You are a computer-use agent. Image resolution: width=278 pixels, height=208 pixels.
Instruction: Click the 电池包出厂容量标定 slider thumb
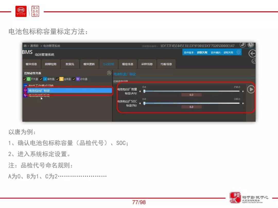pyautogui.click(x=144, y=91)
